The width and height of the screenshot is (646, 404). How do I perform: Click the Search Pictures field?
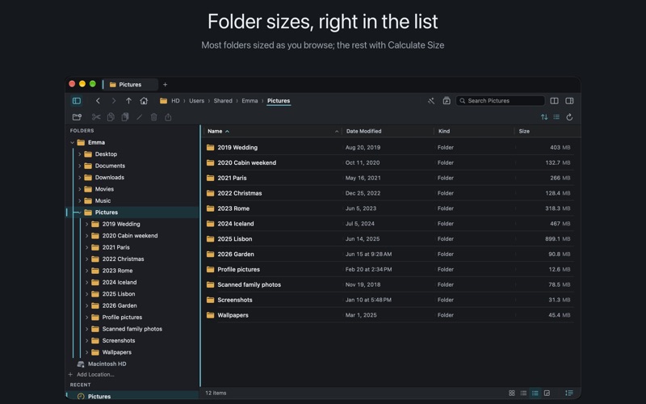pos(500,100)
